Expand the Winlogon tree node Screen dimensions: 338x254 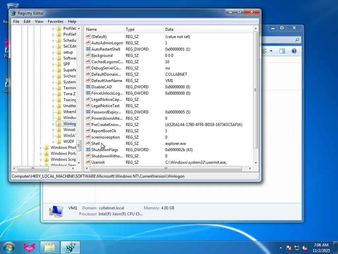pyautogui.click(x=53, y=124)
